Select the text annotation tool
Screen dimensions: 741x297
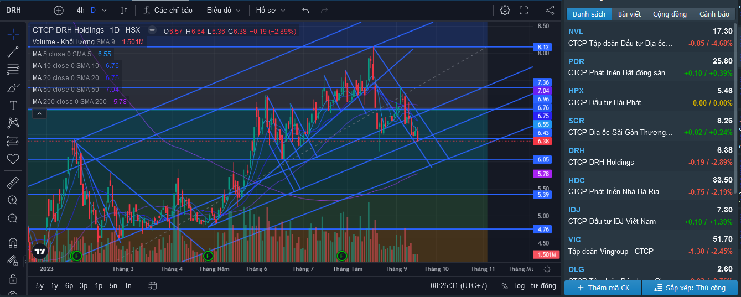pos(13,105)
